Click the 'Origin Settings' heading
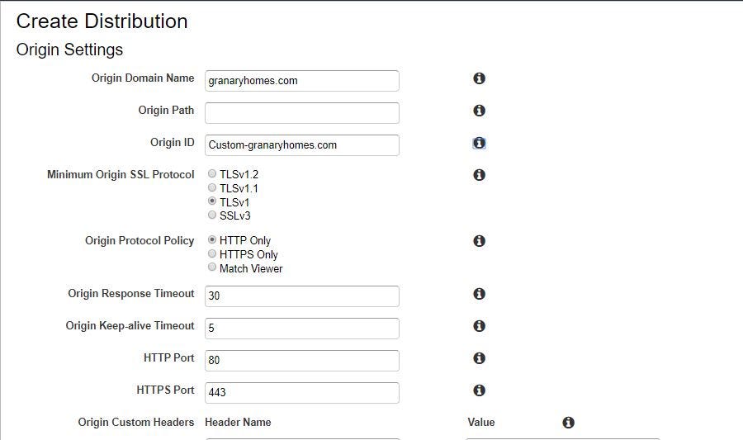This screenshot has width=743, height=440. coord(69,50)
